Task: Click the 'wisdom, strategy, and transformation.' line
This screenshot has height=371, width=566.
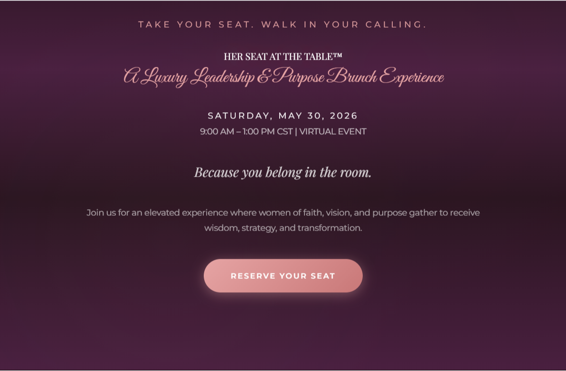Action: point(283,228)
